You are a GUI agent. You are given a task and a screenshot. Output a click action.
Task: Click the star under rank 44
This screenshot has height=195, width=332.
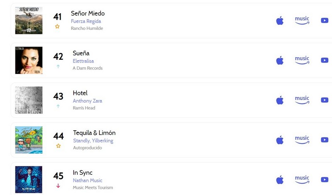59,146
